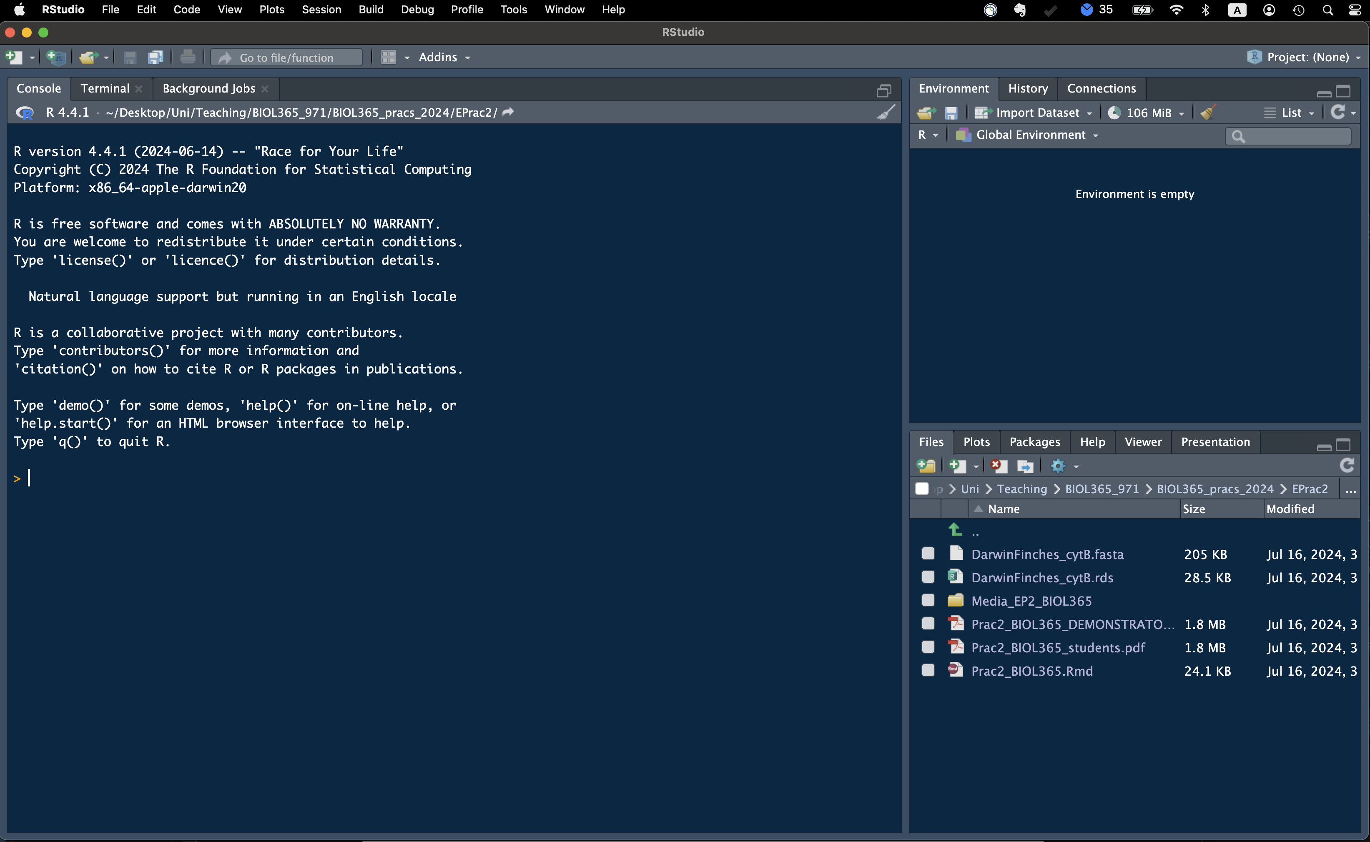Refresh the Environment pane

1338,113
